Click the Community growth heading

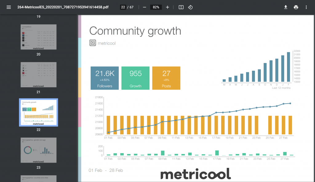pyautogui.click(x=135, y=31)
